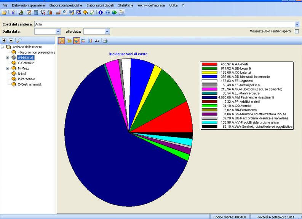
Task: Click the red A.AA-Inerti legend swatch
Action: click(209, 64)
